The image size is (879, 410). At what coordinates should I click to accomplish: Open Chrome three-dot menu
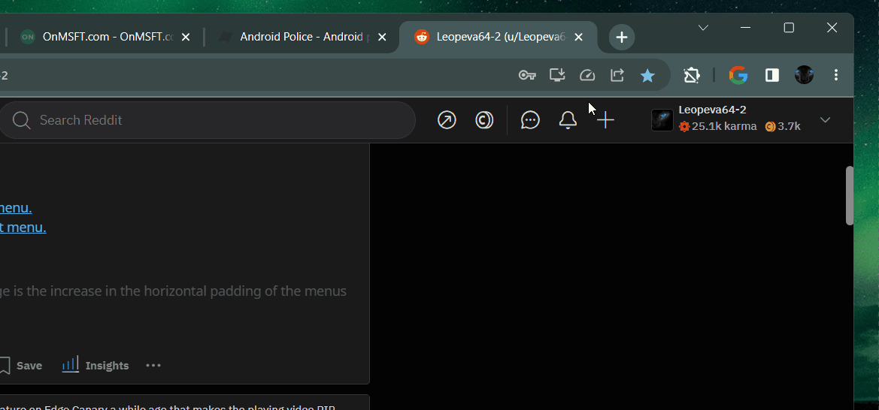[x=836, y=75]
